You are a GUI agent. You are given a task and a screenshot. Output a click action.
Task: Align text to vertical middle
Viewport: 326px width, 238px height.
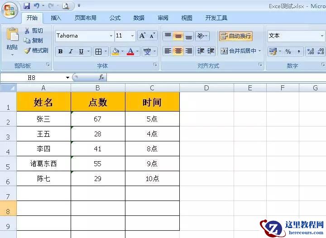click(x=178, y=36)
